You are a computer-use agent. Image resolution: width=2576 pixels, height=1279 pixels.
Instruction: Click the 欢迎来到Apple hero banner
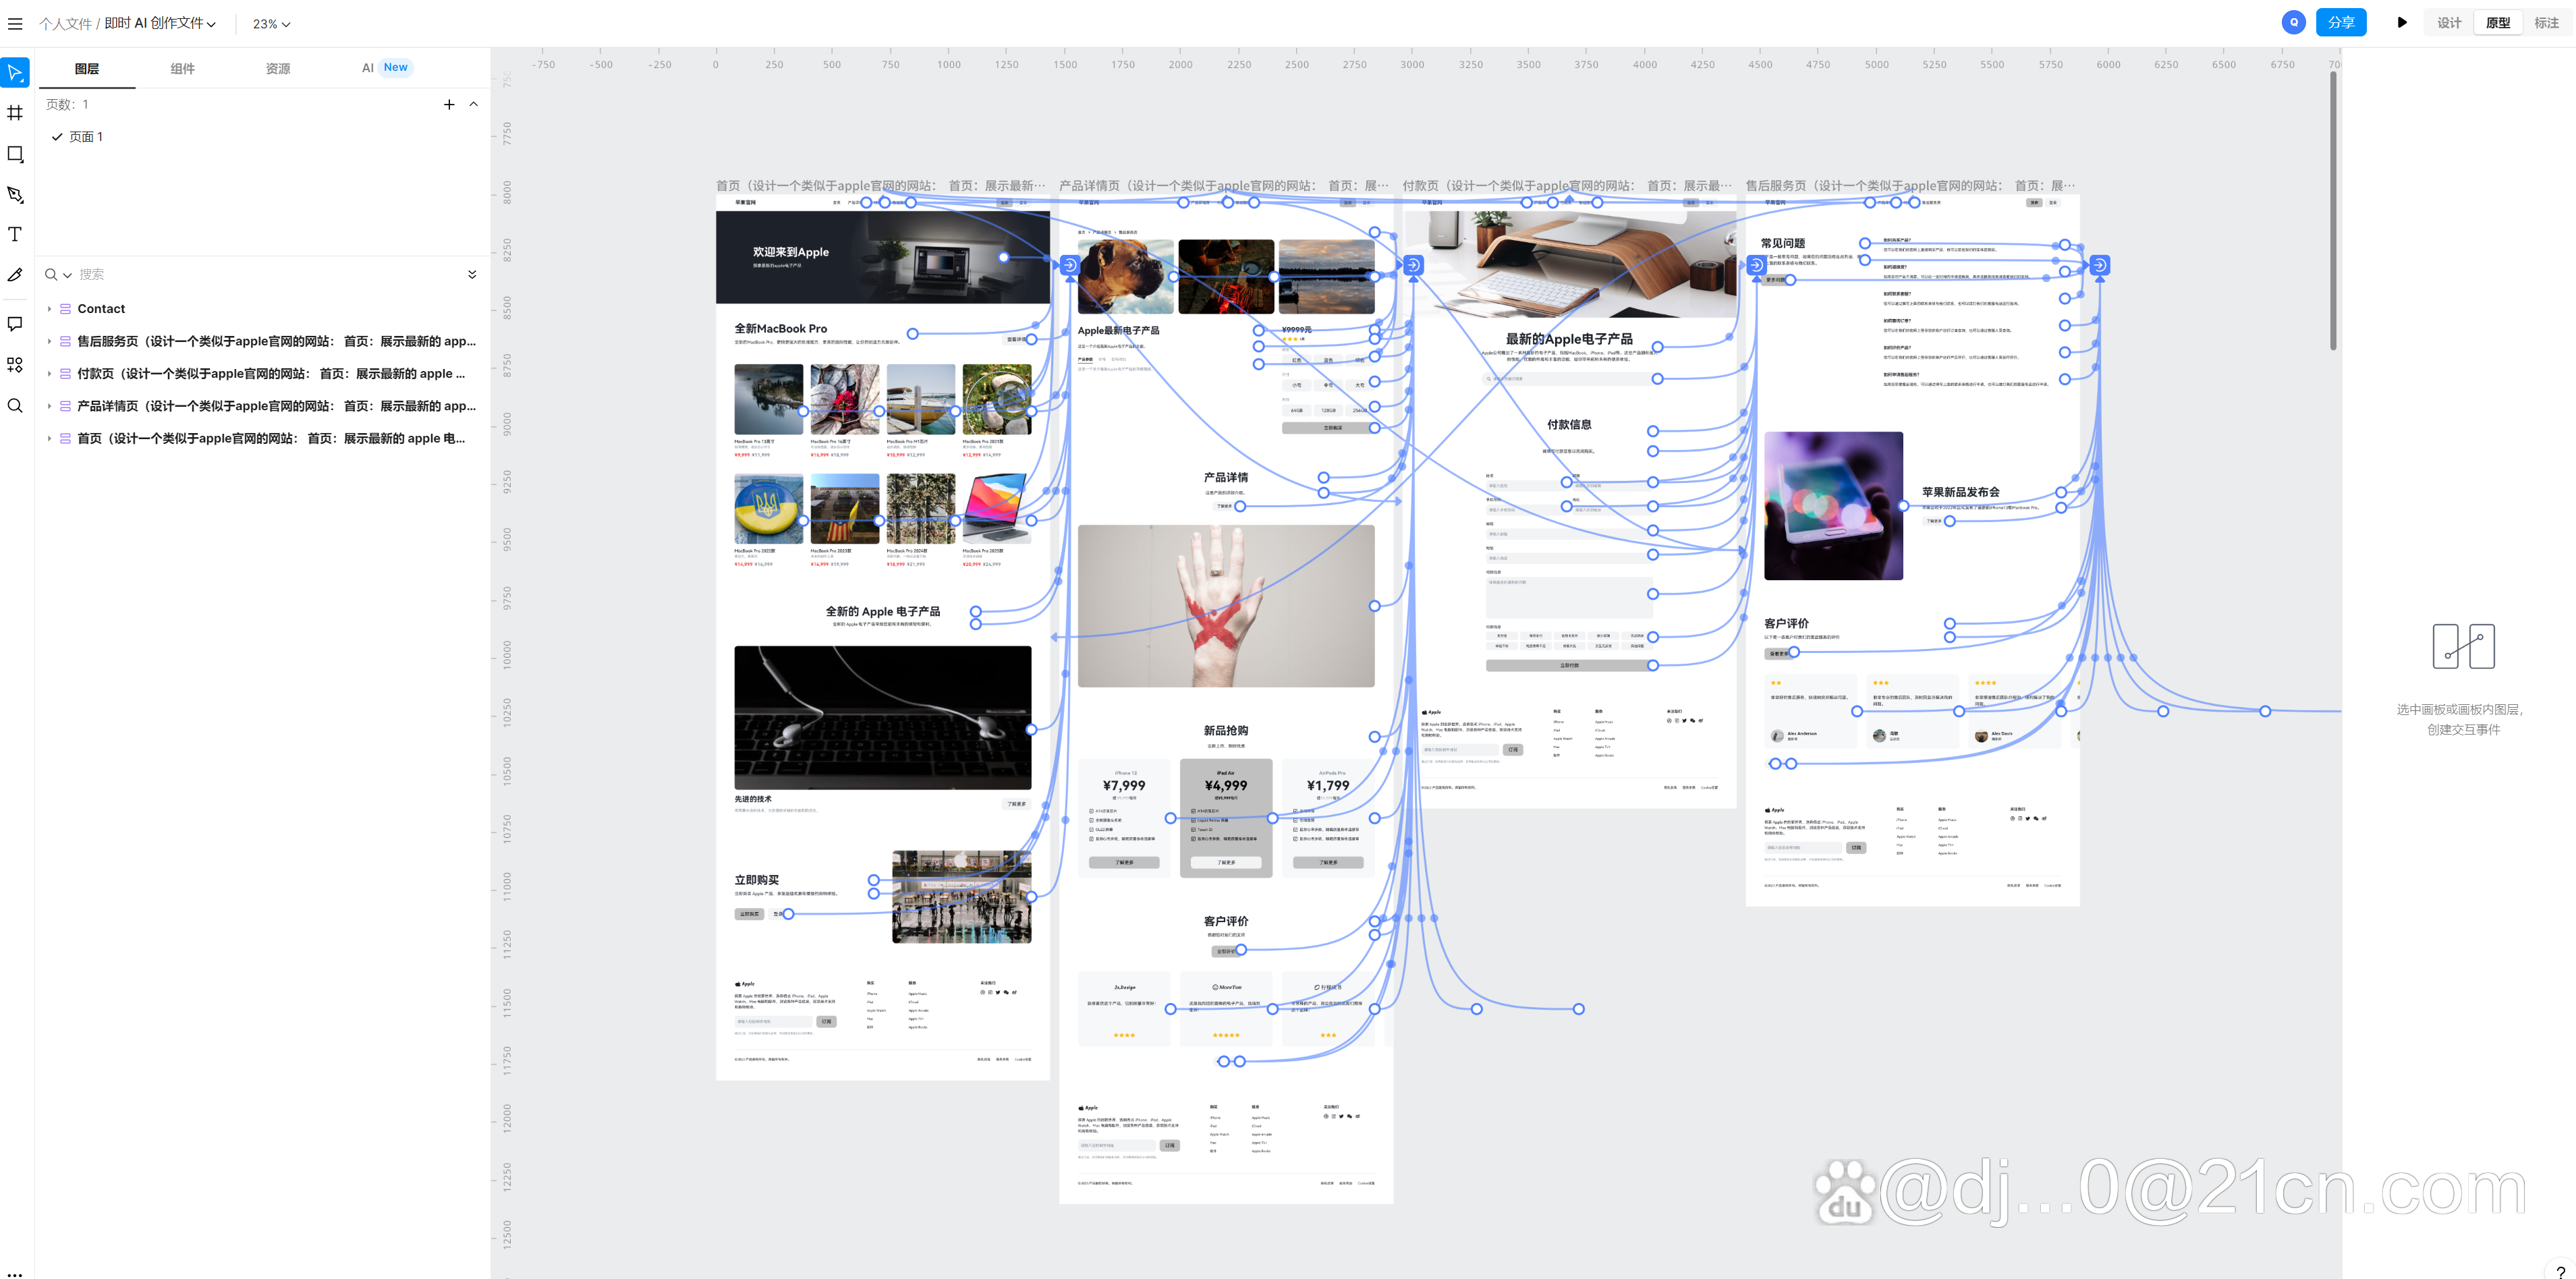[883, 257]
